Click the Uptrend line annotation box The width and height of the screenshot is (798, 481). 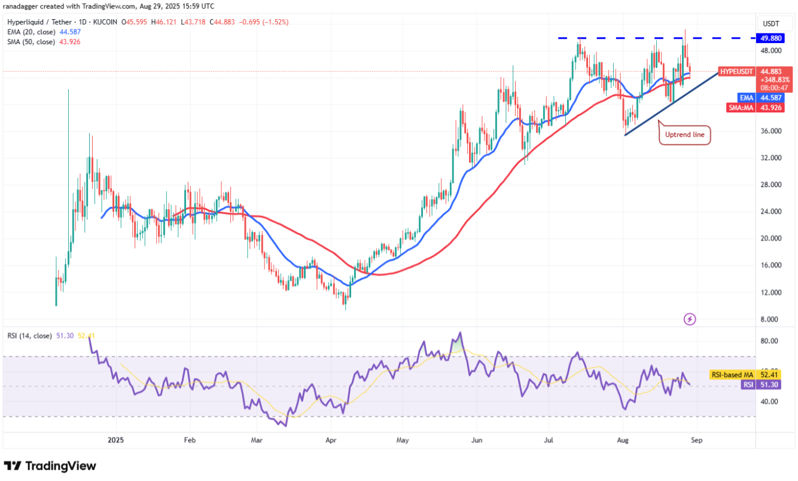(x=684, y=135)
